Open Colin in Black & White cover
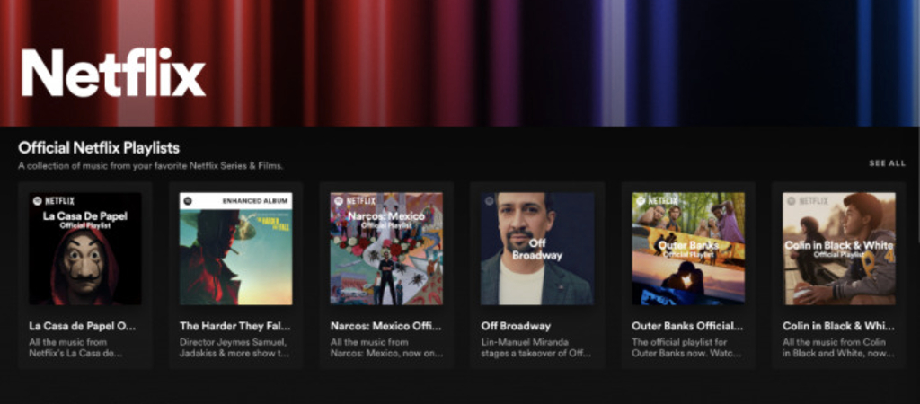 [x=839, y=249]
